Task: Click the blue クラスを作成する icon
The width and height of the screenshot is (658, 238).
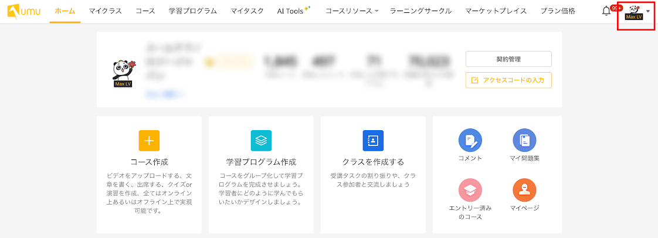Action: pos(373,141)
